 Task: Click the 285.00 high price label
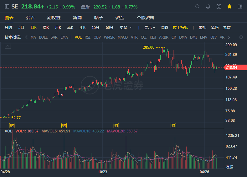tap(149, 47)
